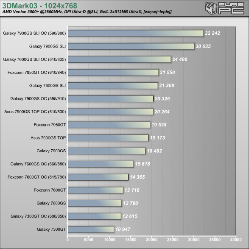Click the score value 21 550
249x249 pixels.
[168, 73]
